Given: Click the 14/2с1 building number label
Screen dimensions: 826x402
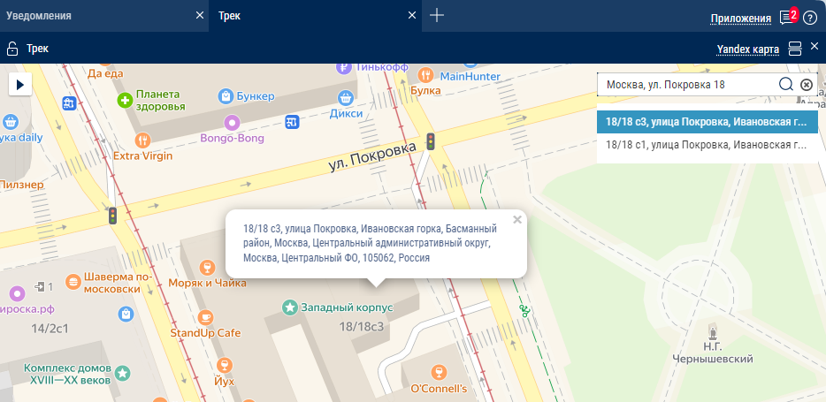Looking at the screenshot, I should [50, 329].
